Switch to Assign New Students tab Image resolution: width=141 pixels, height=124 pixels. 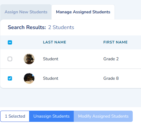pos(26,12)
